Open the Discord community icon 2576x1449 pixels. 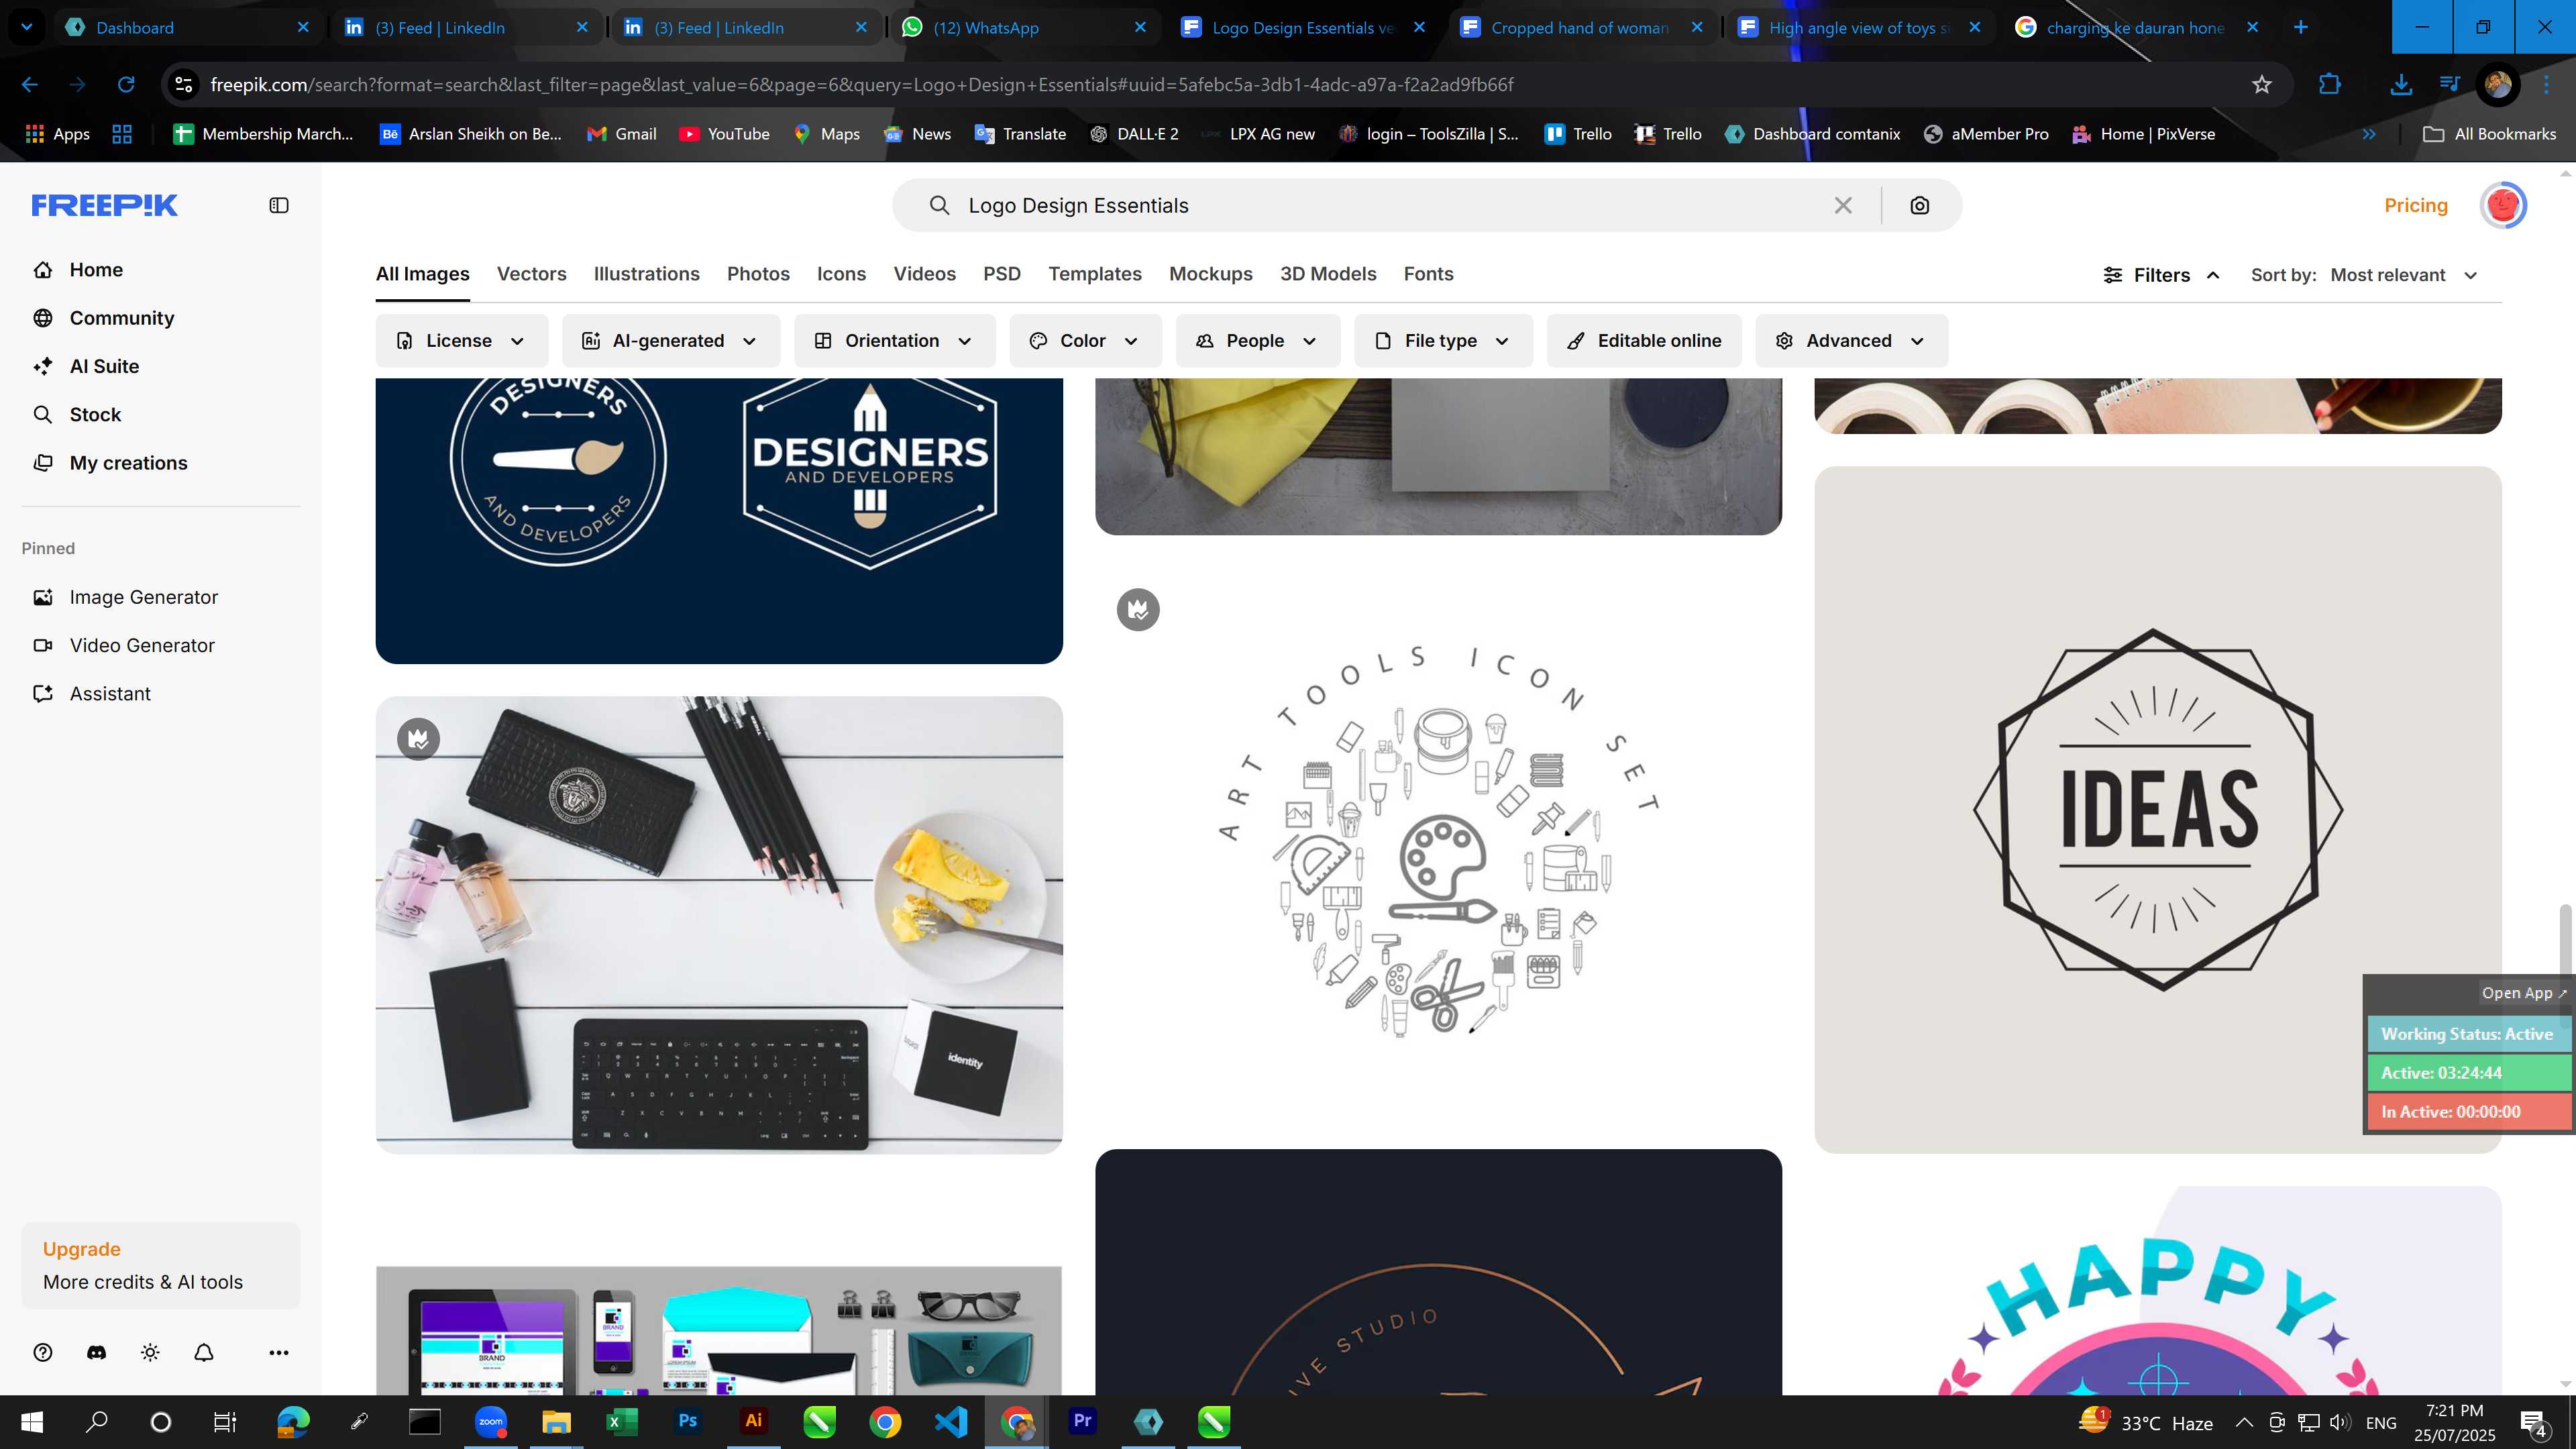[97, 1352]
